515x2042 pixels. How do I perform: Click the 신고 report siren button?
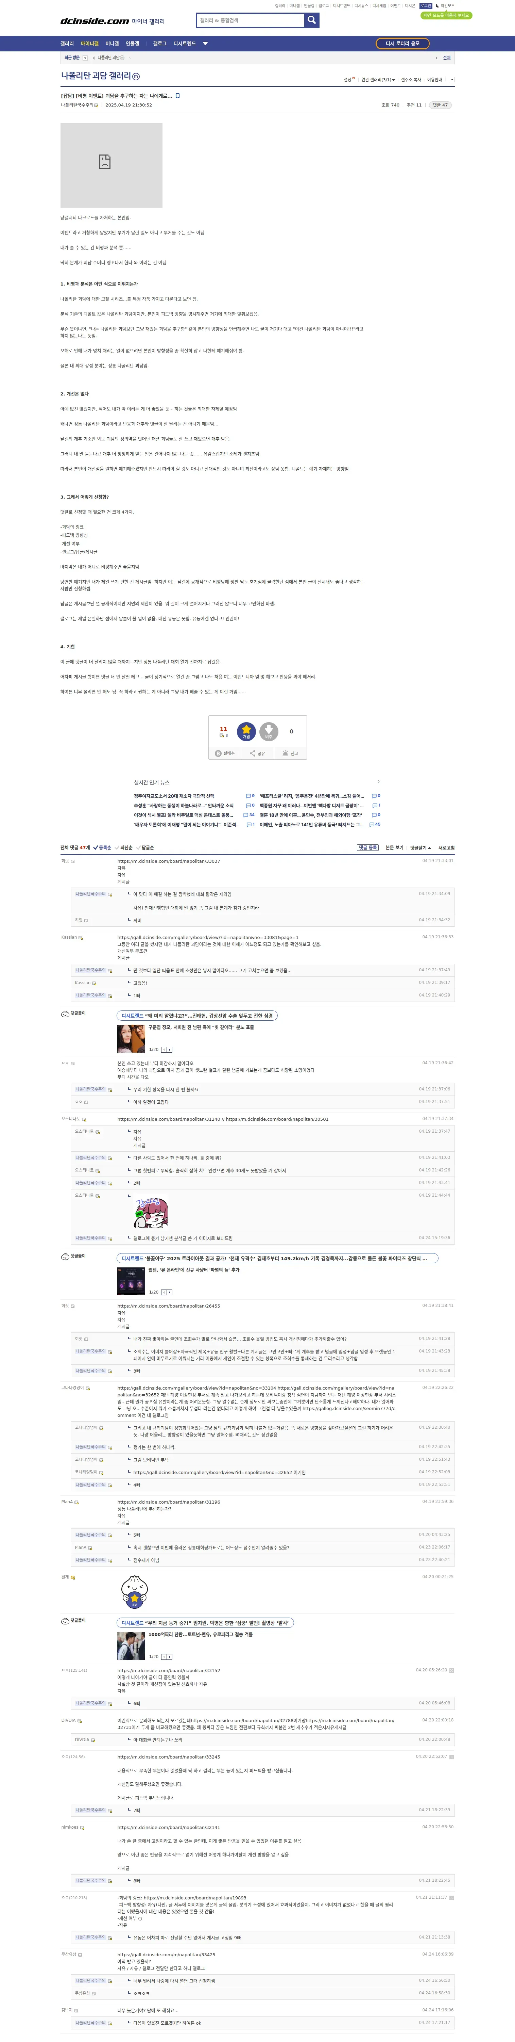click(x=290, y=753)
